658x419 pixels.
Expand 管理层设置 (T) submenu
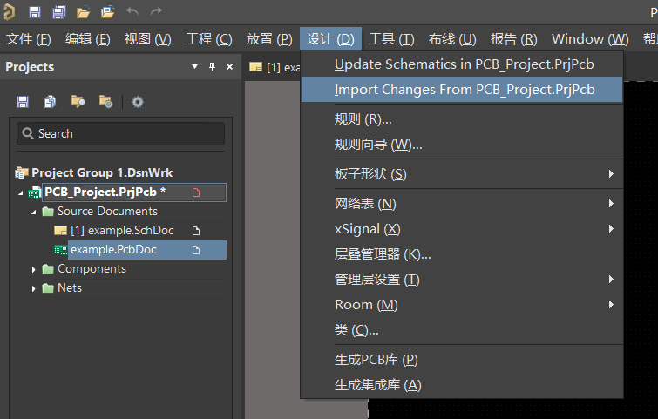462,280
